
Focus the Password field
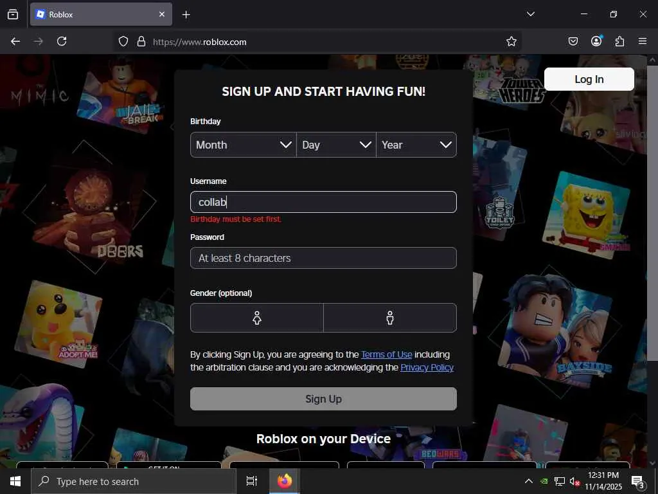pos(323,258)
